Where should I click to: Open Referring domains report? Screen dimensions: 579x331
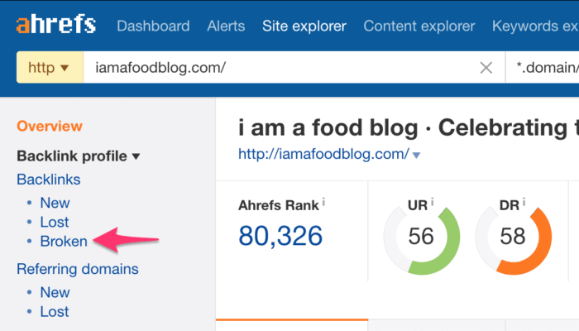coord(78,269)
